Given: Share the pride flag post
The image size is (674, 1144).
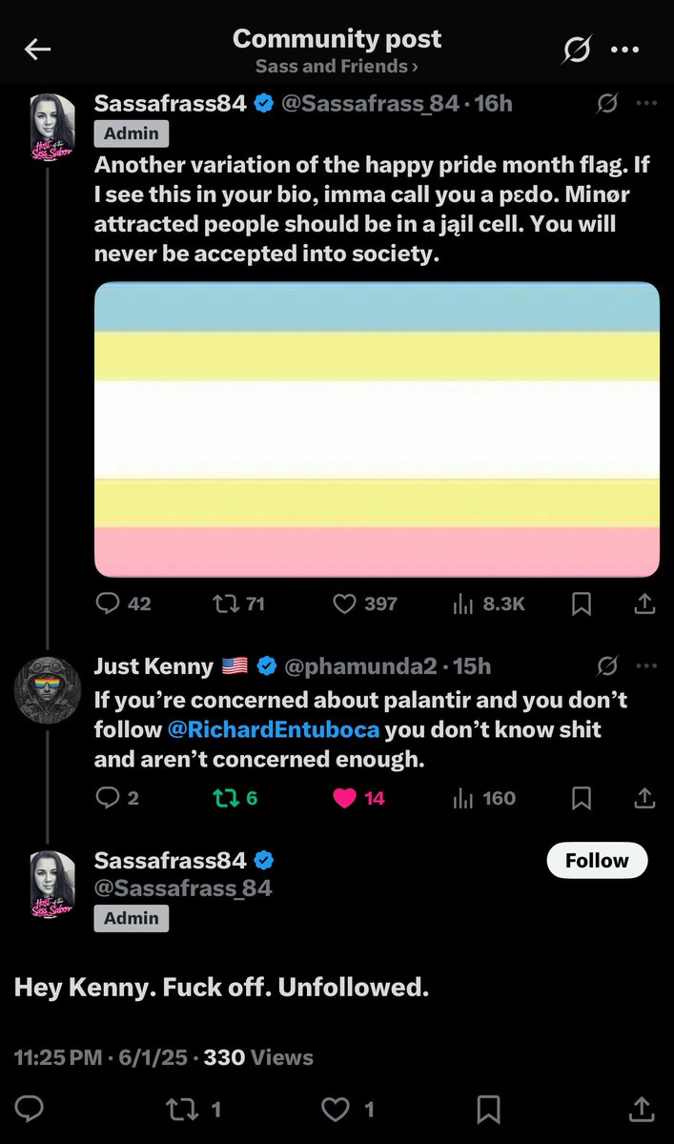Looking at the screenshot, I should (x=644, y=603).
